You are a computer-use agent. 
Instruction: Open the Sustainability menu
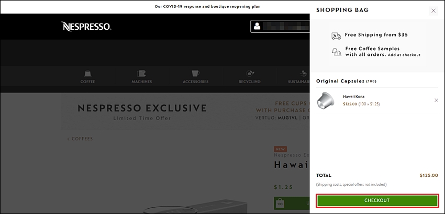[298, 77]
